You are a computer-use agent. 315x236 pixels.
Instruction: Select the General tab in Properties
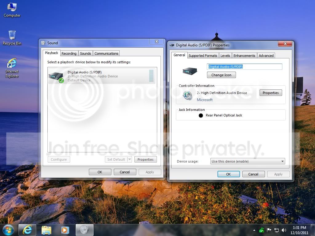(179, 55)
